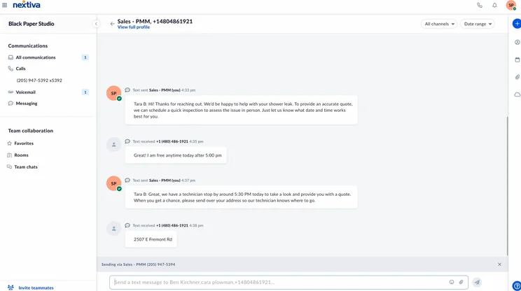Image resolution: width=521 pixels, height=291 pixels.
Task: Open the phone dialer icon in header
Action: pyautogui.click(x=480, y=6)
